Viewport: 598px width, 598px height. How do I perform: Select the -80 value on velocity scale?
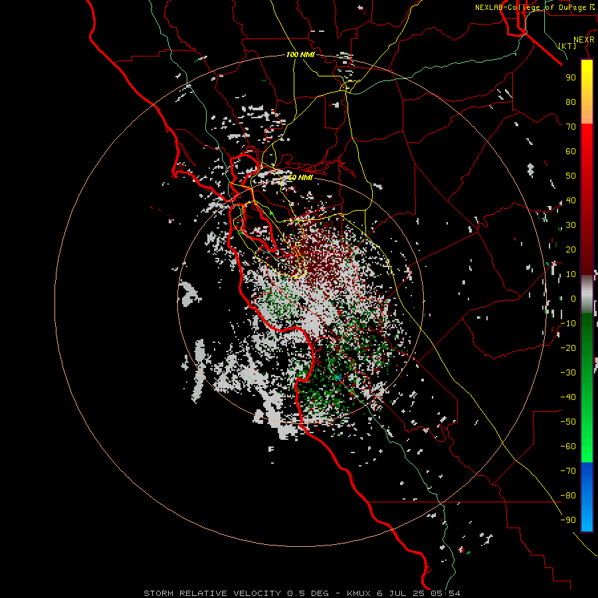(x=568, y=496)
